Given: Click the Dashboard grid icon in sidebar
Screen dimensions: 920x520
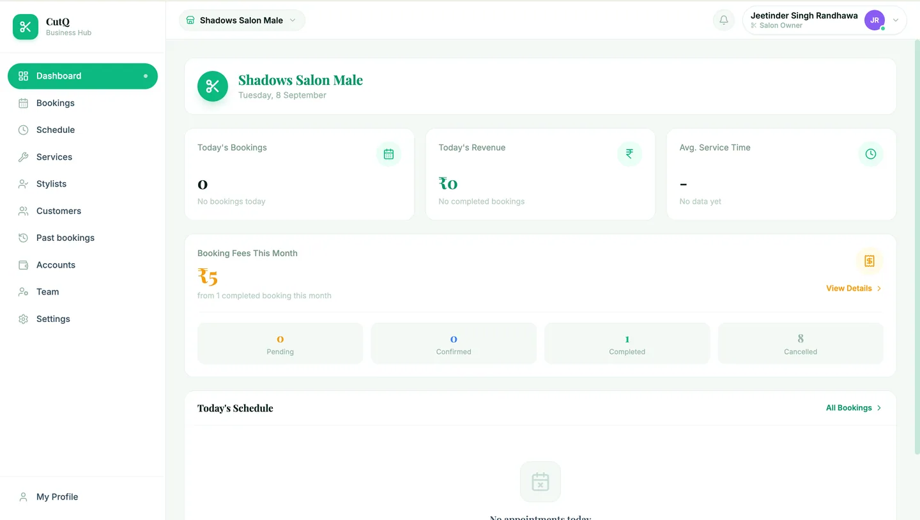Looking at the screenshot, I should (x=24, y=76).
